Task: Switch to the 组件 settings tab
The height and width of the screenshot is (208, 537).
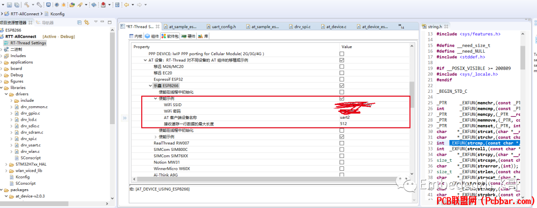Action: [152, 36]
